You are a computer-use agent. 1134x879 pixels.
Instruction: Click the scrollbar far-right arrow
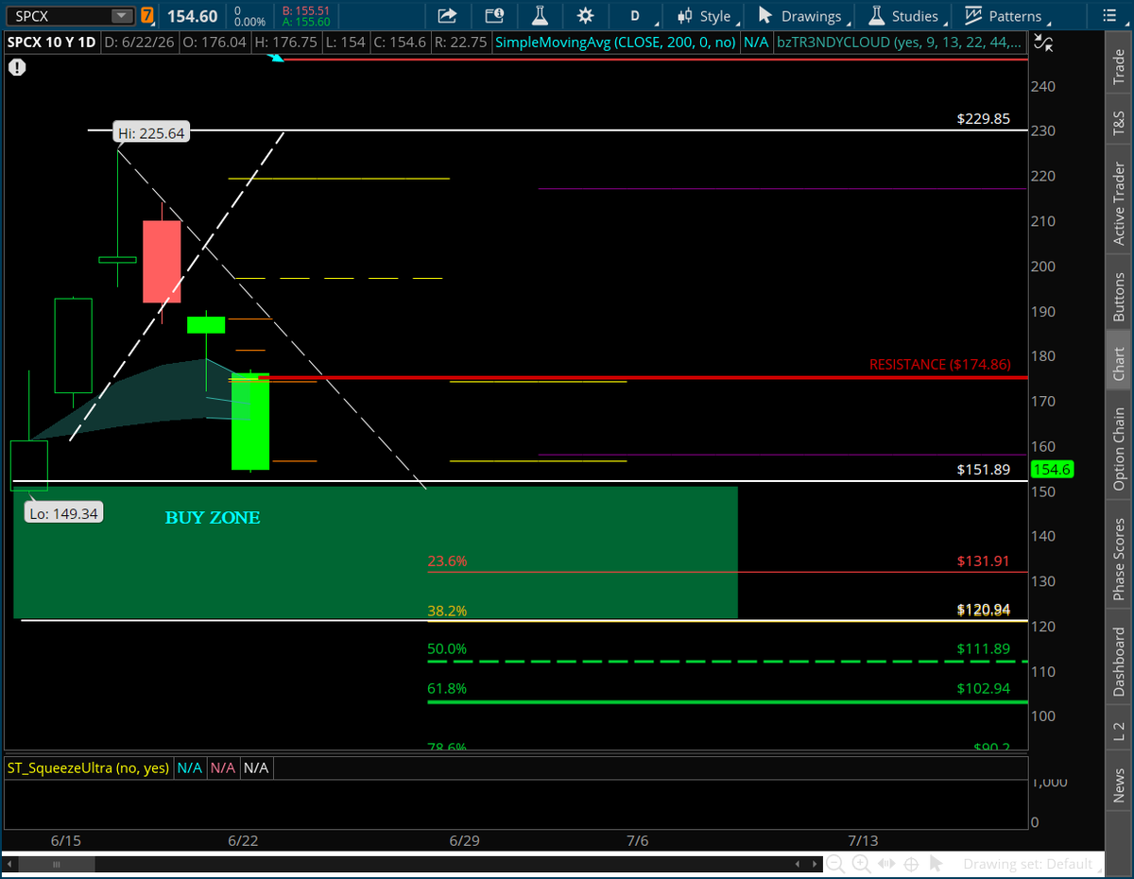[815, 865]
